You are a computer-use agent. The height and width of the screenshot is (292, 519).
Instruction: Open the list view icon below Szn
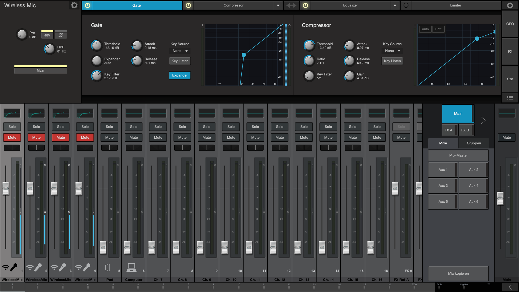(510, 98)
